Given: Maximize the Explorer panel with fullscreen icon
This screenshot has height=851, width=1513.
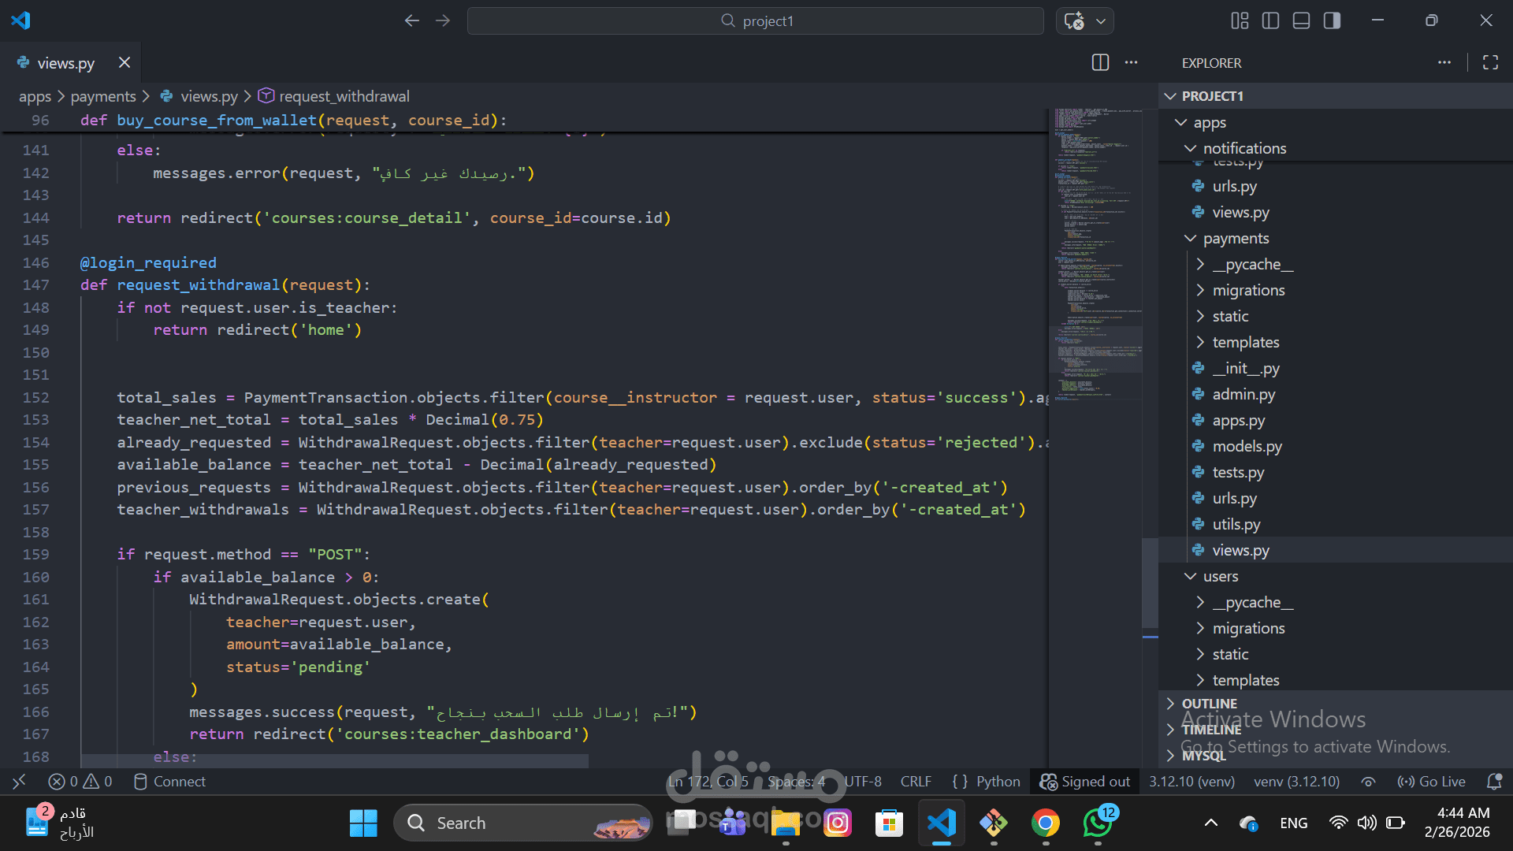Looking at the screenshot, I should point(1490,62).
